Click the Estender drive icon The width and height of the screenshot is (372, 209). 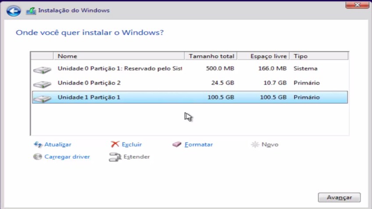pos(115,157)
